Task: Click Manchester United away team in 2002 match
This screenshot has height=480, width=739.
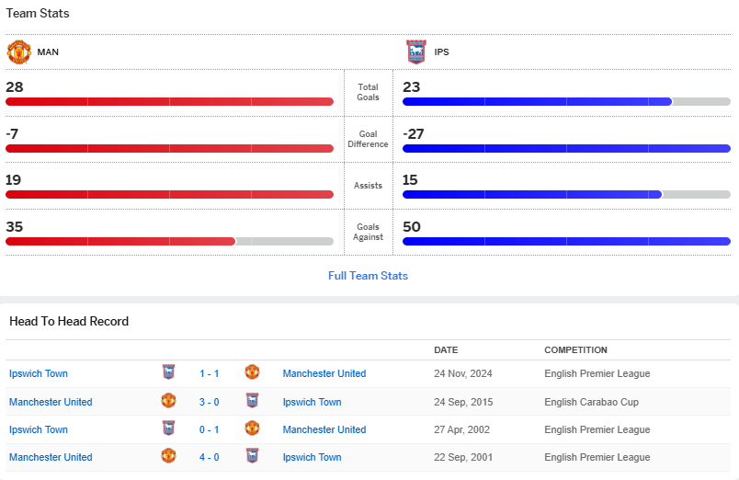Action: (324, 429)
